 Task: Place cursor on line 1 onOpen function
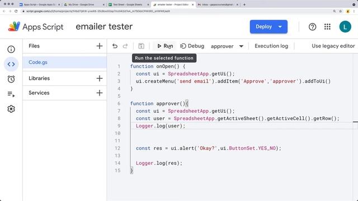(x=158, y=66)
